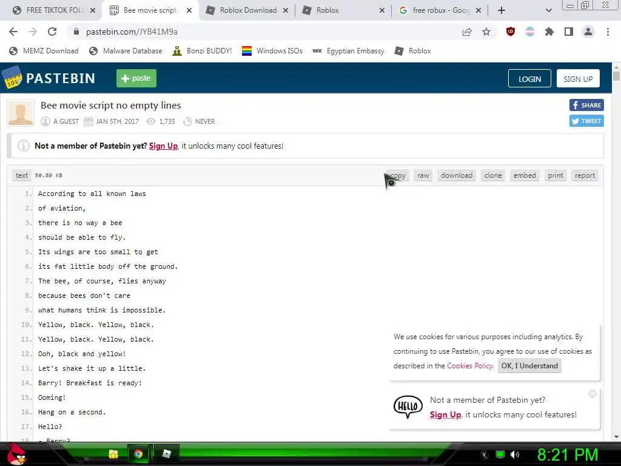Image resolution: width=621 pixels, height=466 pixels.
Task: Click Sign Up link in hello popup
Action: tap(446, 414)
